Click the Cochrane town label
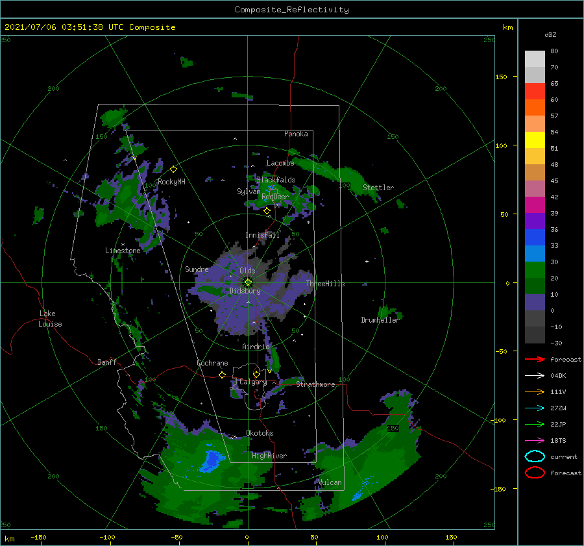Screen dimensions: 584x546 [212, 363]
